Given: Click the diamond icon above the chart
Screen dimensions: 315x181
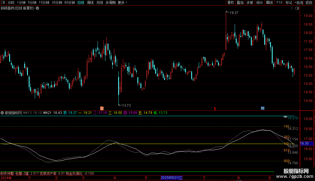Looking at the screenshot, I should pyautogui.click(x=292, y=8).
